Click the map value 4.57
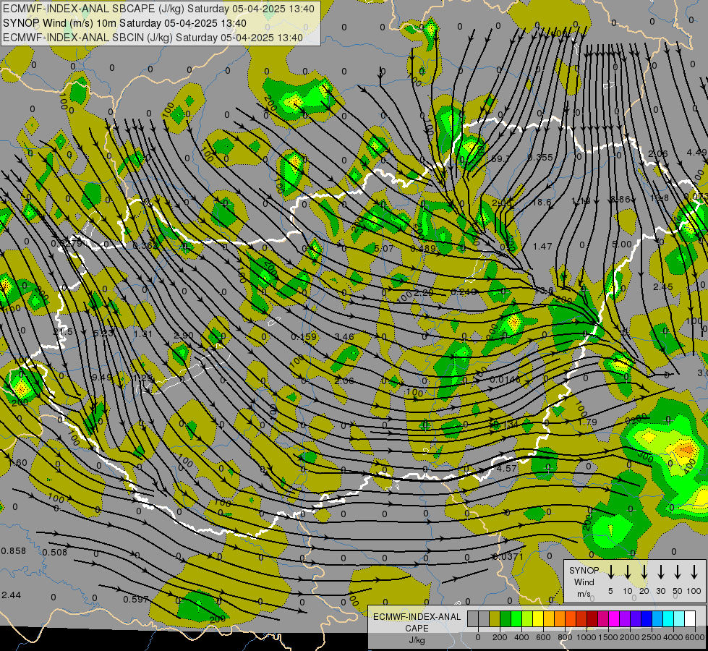The image size is (708, 651). point(507,469)
